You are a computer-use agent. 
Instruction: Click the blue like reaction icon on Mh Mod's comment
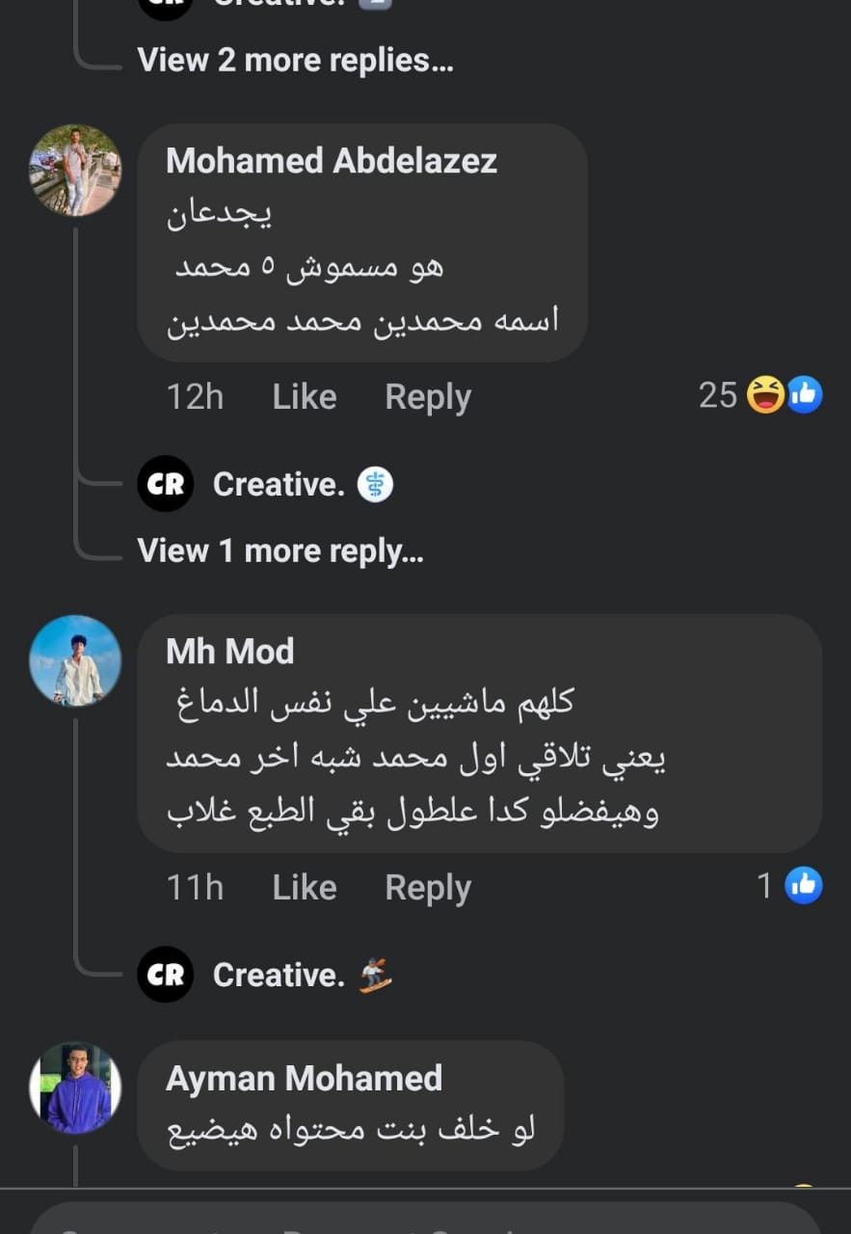coord(804,886)
